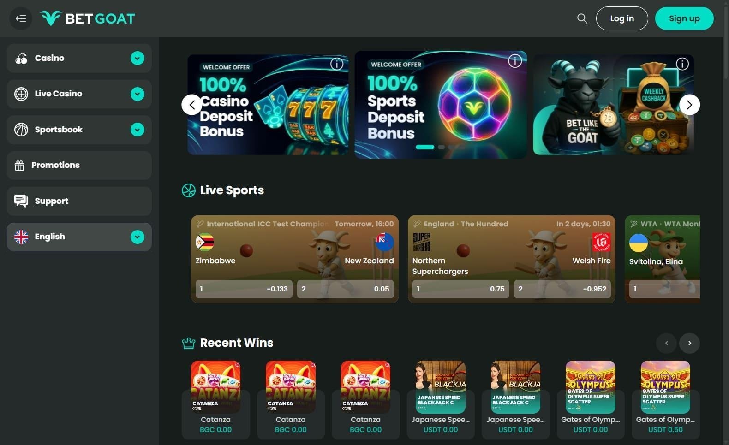The image size is (729, 445).
Task: Go to next Recent Wins page
Action: [690, 343]
